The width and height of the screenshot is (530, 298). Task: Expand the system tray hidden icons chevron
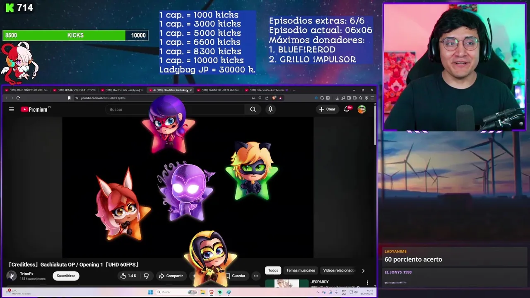(x=317, y=292)
